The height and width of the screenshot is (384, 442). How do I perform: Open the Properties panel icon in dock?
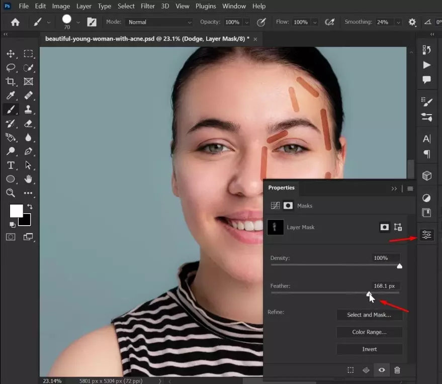pos(426,235)
